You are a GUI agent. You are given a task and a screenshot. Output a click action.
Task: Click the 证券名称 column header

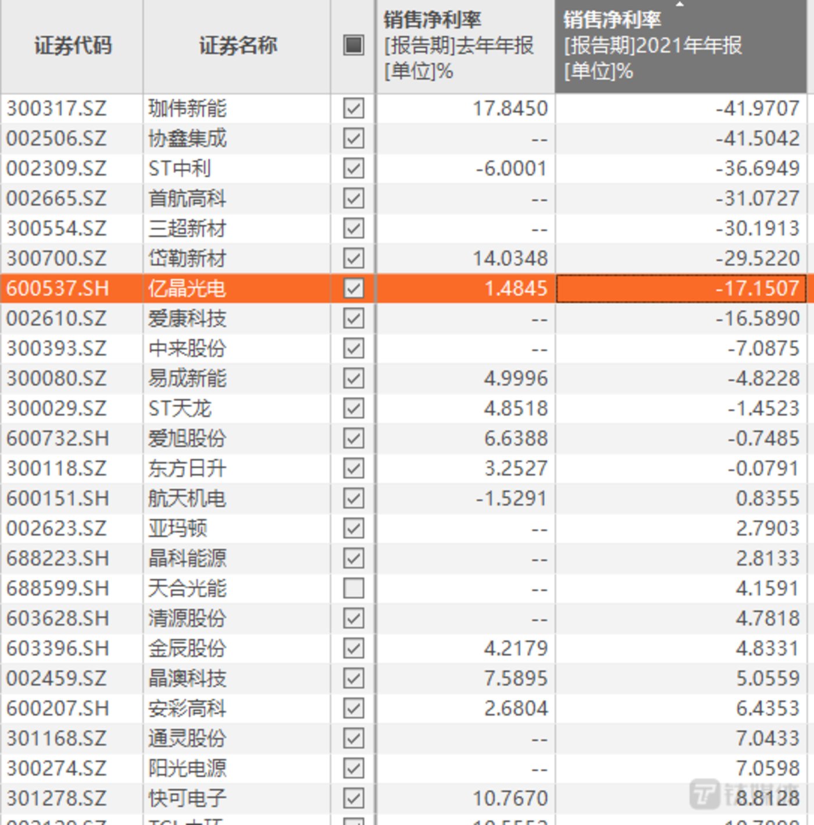[x=238, y=47]
